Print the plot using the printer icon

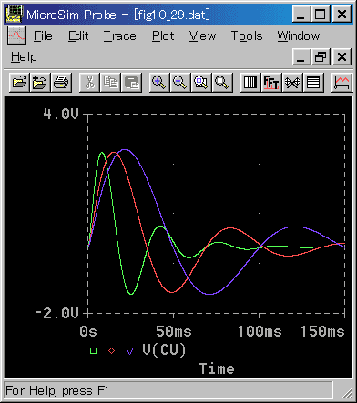pyautogui.click(x=61, y=82)
